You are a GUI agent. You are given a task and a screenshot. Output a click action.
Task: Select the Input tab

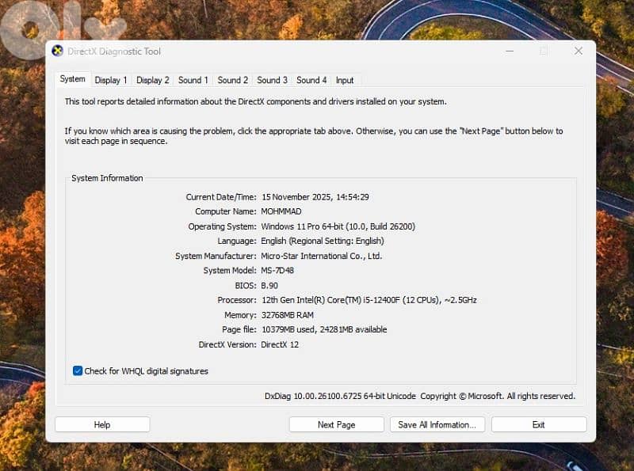[345, 80]
